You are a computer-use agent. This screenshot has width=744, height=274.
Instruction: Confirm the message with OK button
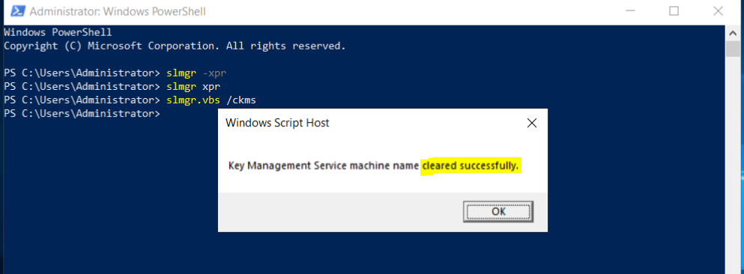(498, 211)
